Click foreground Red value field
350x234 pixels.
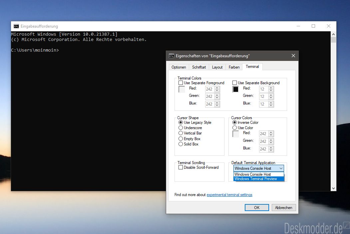210,89
